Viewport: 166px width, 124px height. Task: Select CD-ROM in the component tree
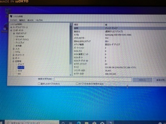tap(19, 36)
